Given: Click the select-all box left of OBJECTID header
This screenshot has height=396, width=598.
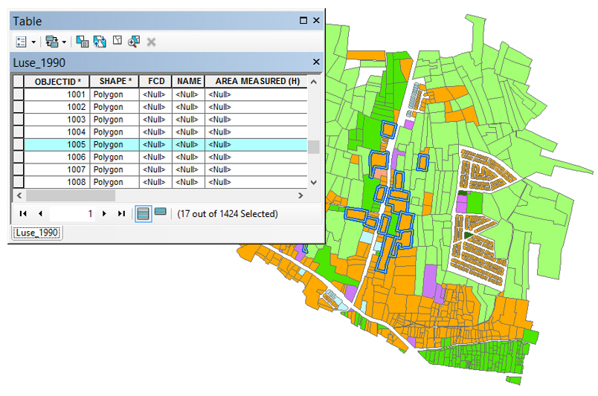Looking at the screenshot, I should pyautogui.click(x=19, y=82).
